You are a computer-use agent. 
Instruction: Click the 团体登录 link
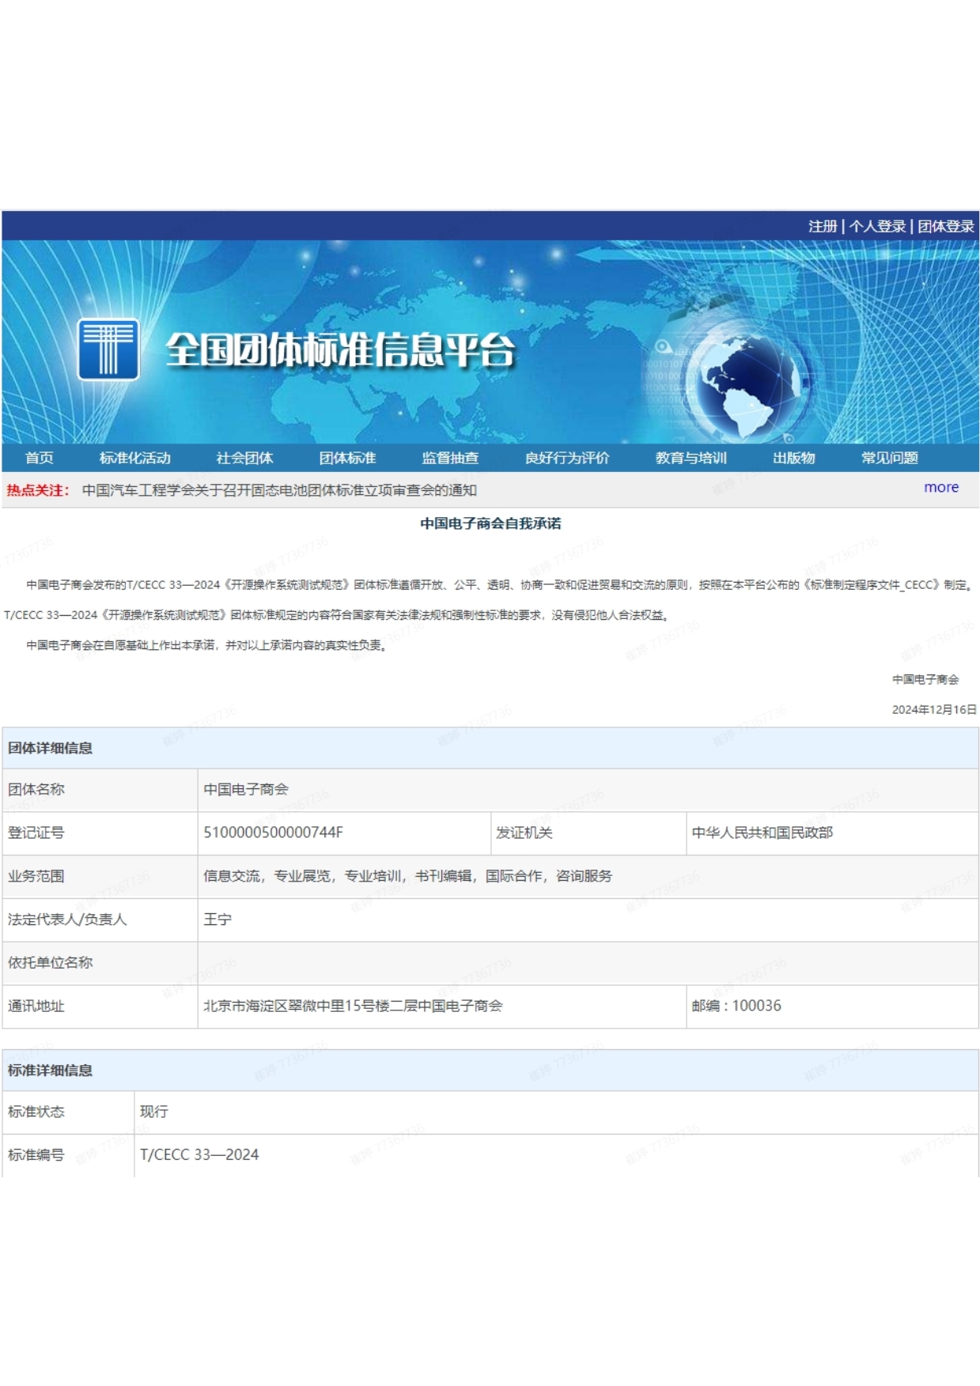(945, 226)
